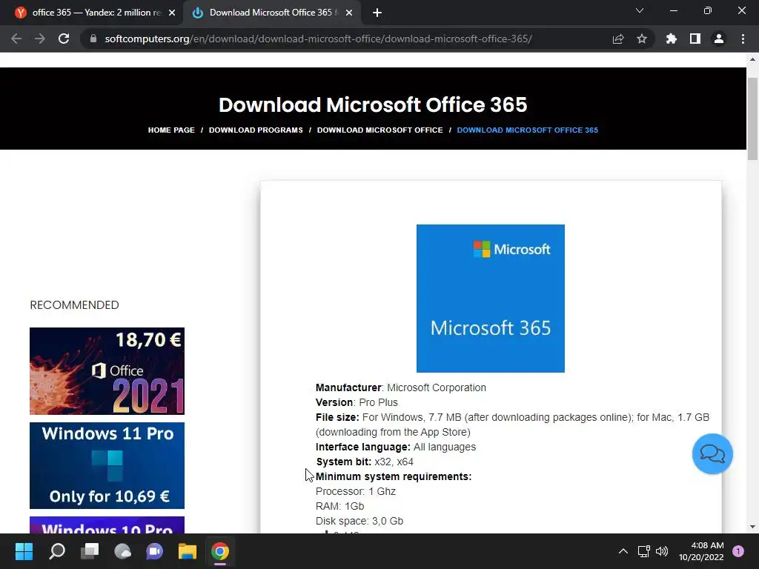This screenshot has height=569, width=759.
Task: Toggle the browser side panel icon
Action: [695, 39]
